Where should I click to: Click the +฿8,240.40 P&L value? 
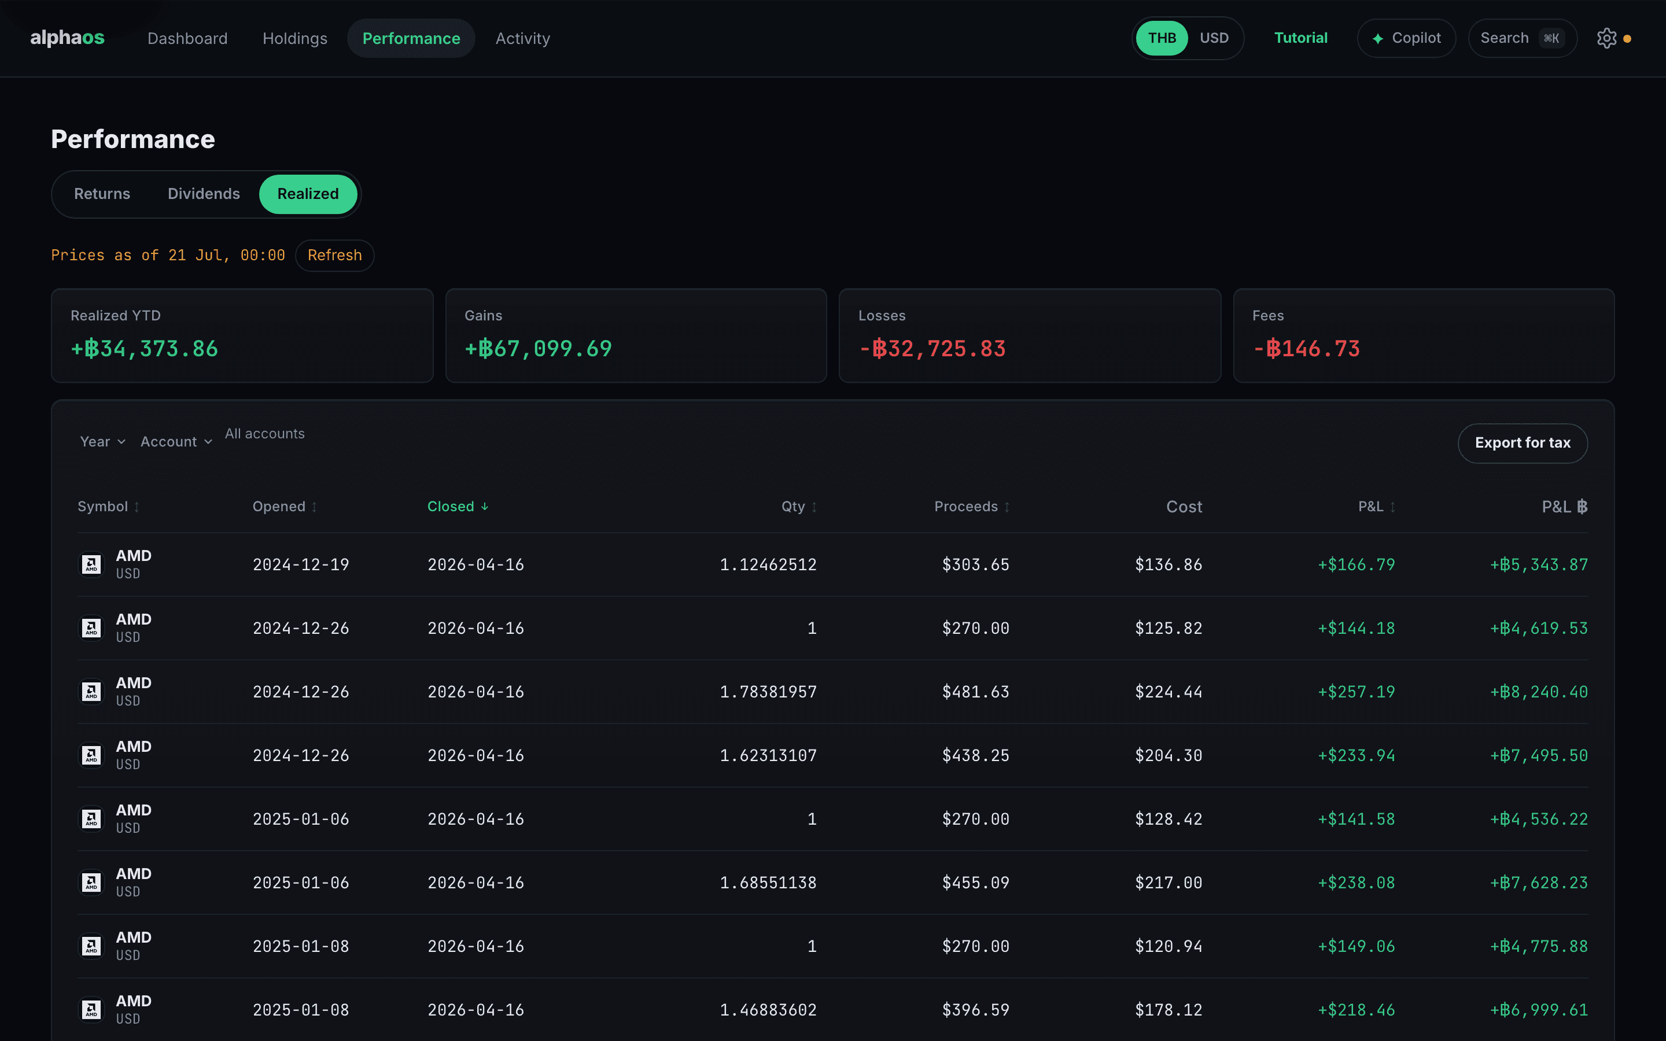coord(1539,692)
